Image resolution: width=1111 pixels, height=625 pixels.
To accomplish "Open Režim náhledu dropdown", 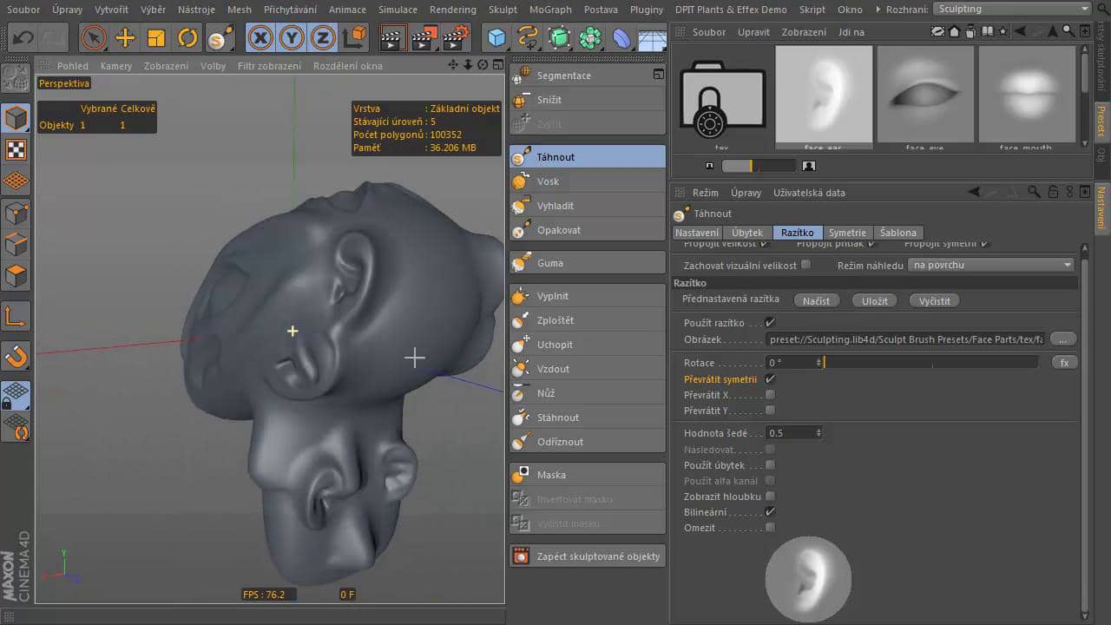I will pos(991,265).
